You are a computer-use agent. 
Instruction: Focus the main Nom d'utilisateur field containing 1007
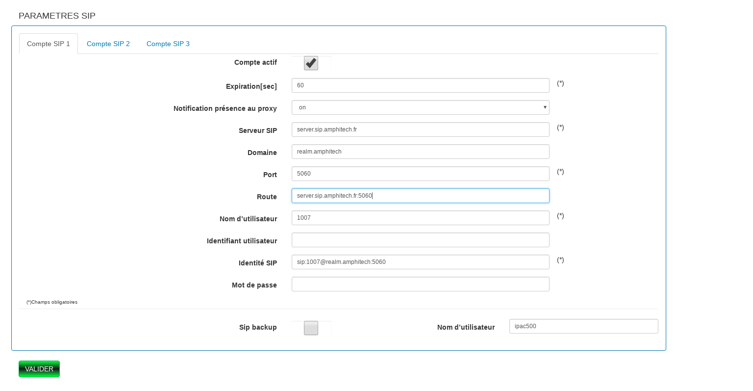(x=420, y=218)
